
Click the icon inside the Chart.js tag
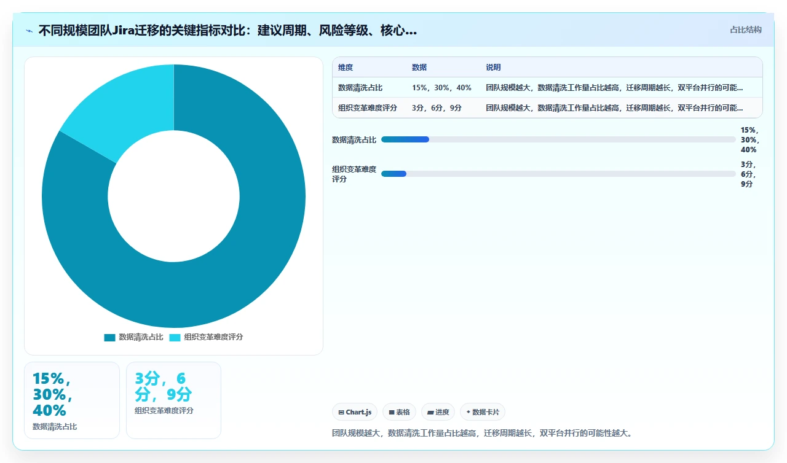point(341,413)
